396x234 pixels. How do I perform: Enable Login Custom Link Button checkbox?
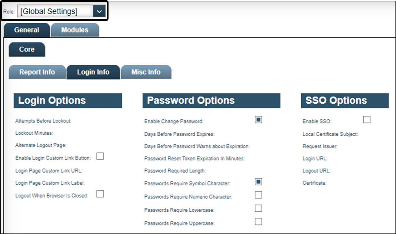100,156
